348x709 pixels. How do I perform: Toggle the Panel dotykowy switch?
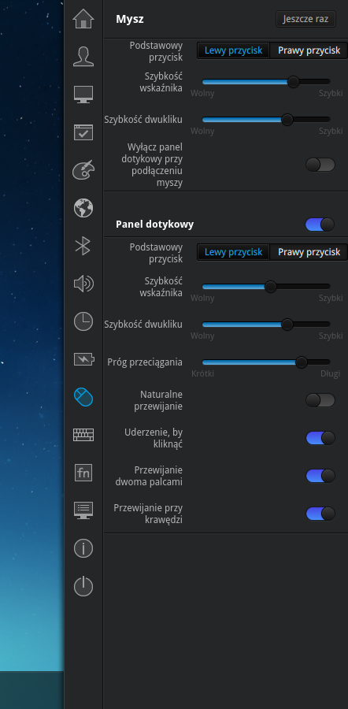tap(320, 225)
